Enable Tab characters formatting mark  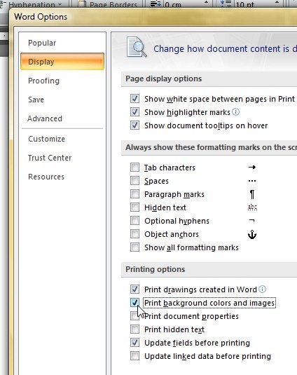[134, 168]
